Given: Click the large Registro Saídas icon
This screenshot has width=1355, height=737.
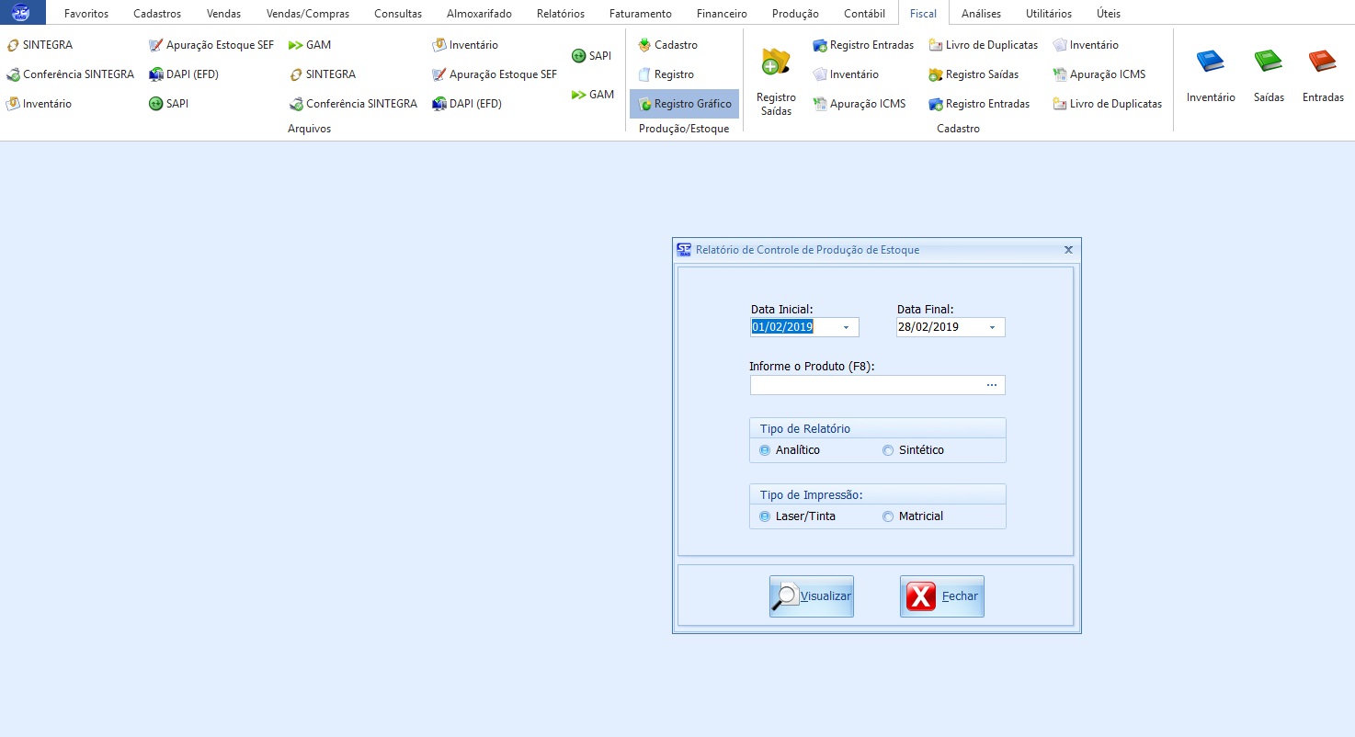Looking at the screenshot, I should pyautogui.click(x=776, y=62).
